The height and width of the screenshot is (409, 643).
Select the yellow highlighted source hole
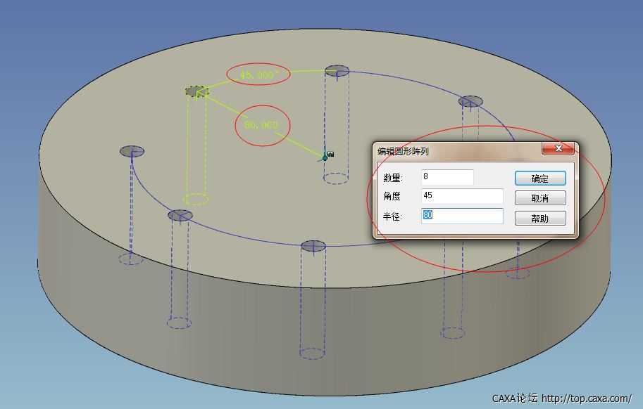196,91
